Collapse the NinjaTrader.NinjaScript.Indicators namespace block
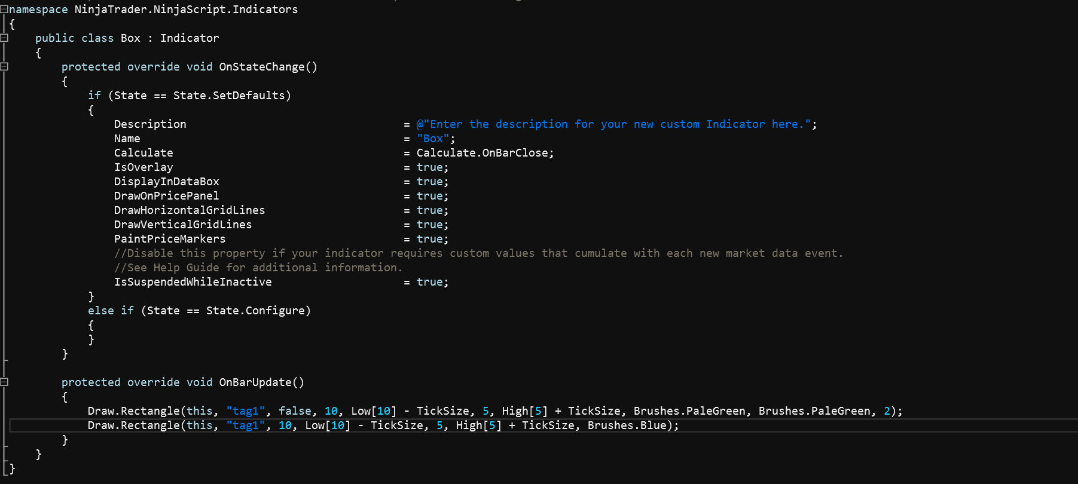Screen dimensions: 1078x484 pyautogui.click(x=4, y=10)
